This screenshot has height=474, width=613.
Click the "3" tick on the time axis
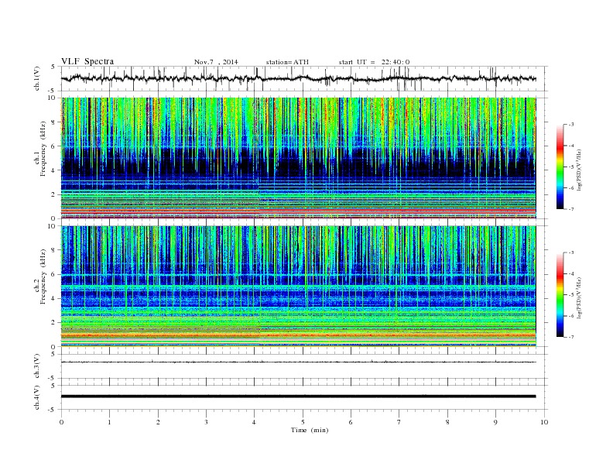(206, 422)
